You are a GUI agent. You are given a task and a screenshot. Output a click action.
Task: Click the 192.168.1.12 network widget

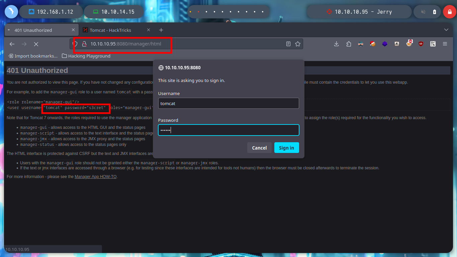pyautogui.click(x=51, y=12)
